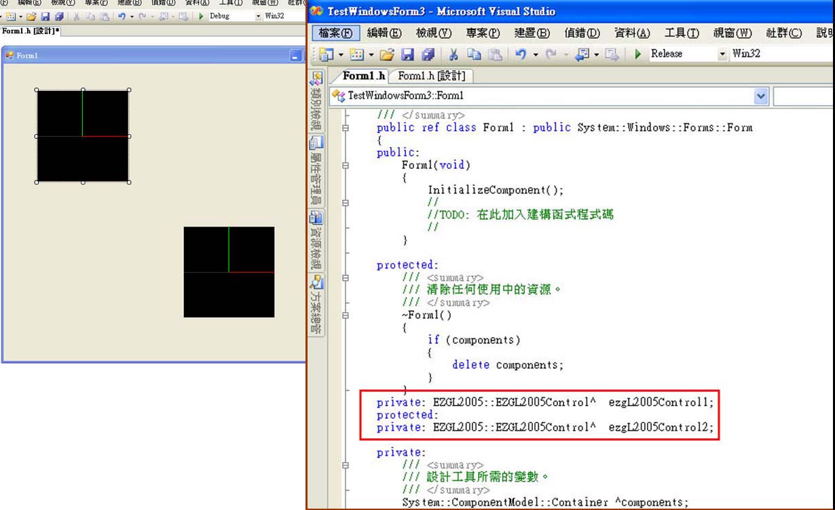Click the Undo arrow in the Release window toolbar

pyautogui.click(x=521, y=54)
